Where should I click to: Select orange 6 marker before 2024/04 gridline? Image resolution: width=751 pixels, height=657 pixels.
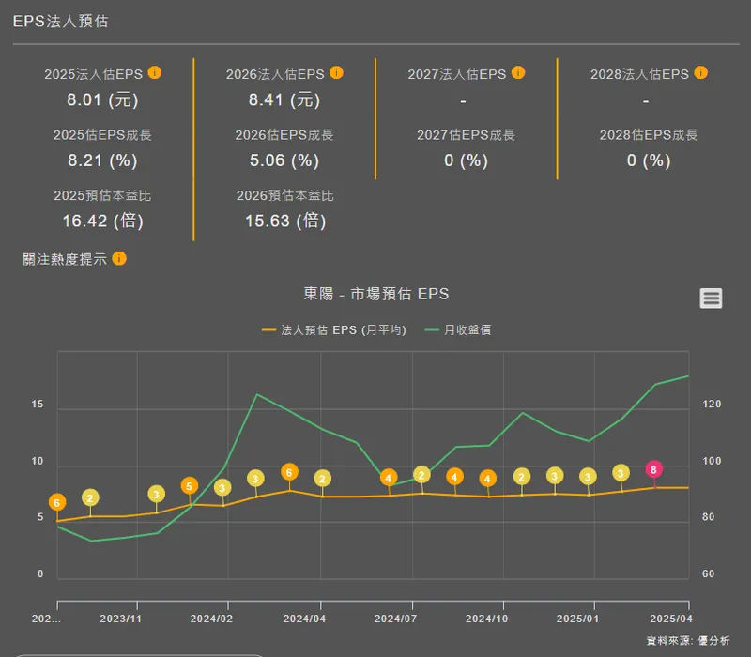coord(289,472)
